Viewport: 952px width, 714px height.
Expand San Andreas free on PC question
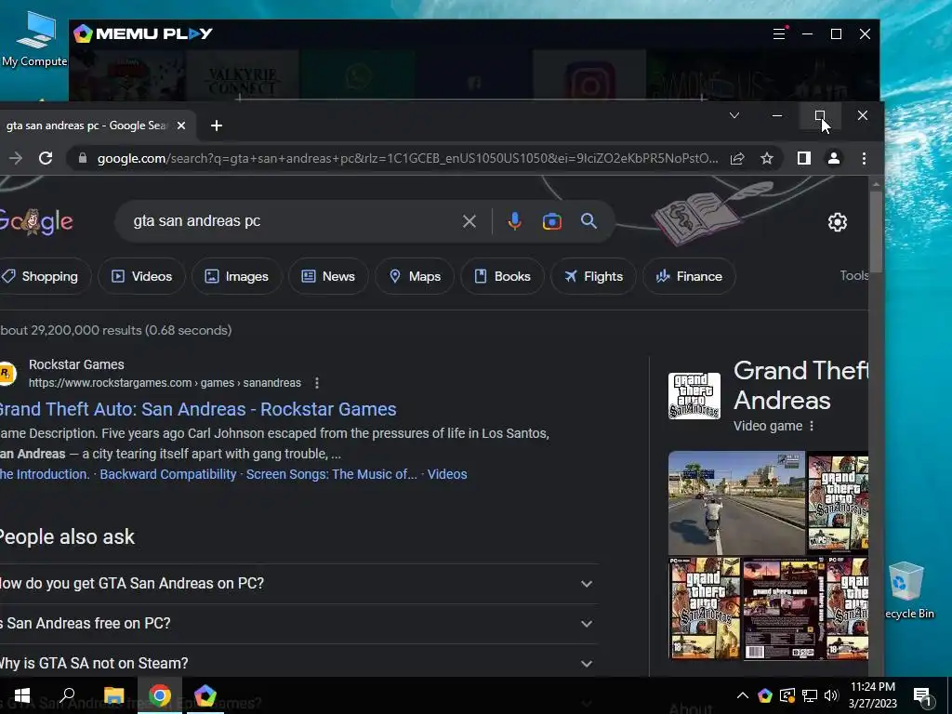point(298,624)
